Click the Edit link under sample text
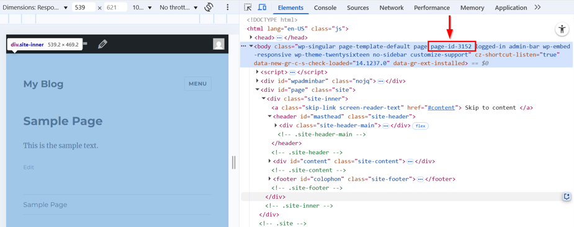The height and width of the screenshot is (227, 574). [29, 167]
